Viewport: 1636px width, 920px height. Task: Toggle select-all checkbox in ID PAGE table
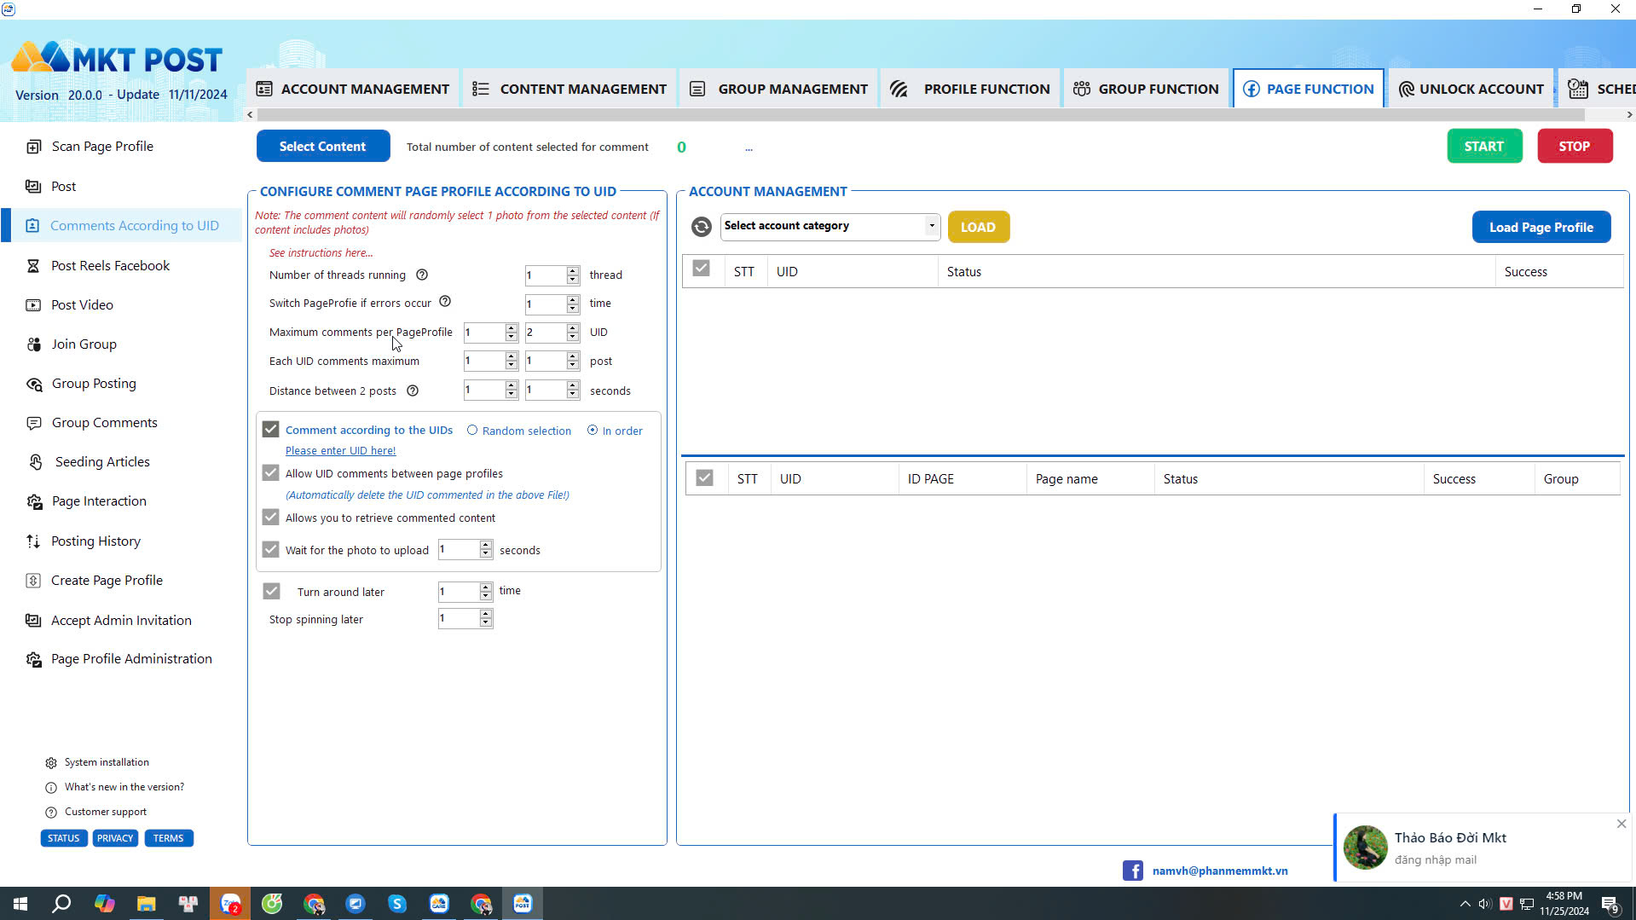tap(704, 478)
